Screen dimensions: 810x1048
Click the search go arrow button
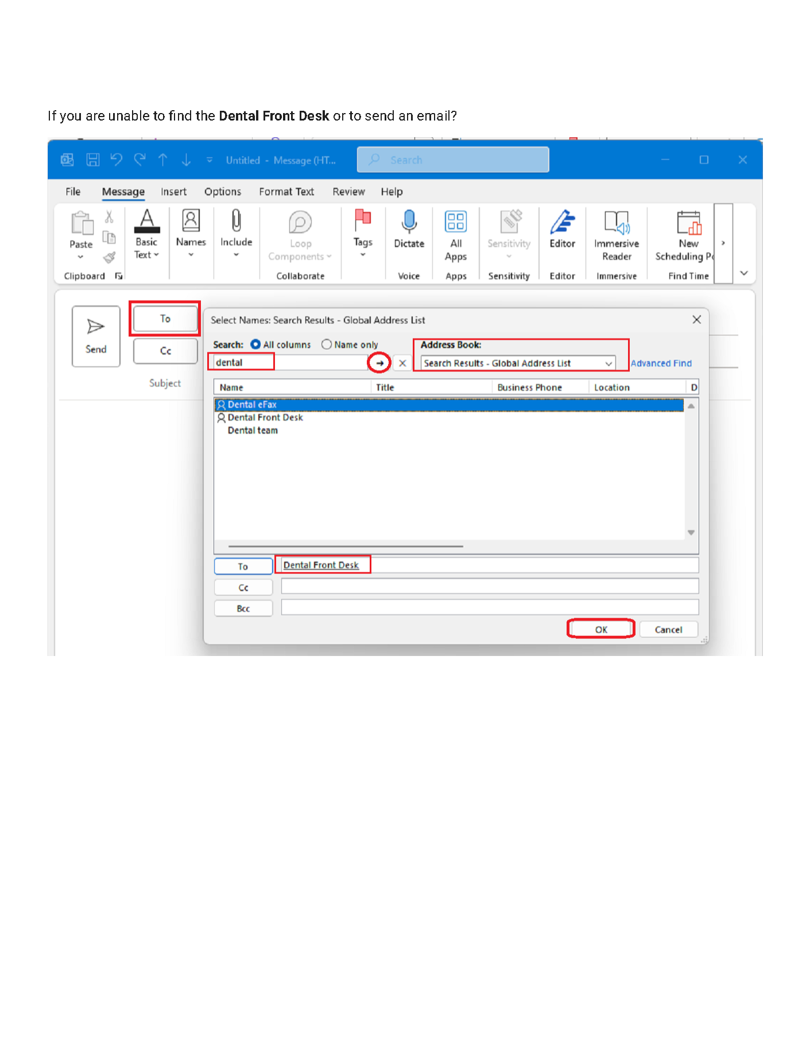point(379,363)
